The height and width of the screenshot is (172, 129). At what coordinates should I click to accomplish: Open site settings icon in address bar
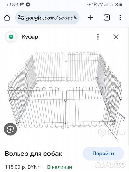21,18
